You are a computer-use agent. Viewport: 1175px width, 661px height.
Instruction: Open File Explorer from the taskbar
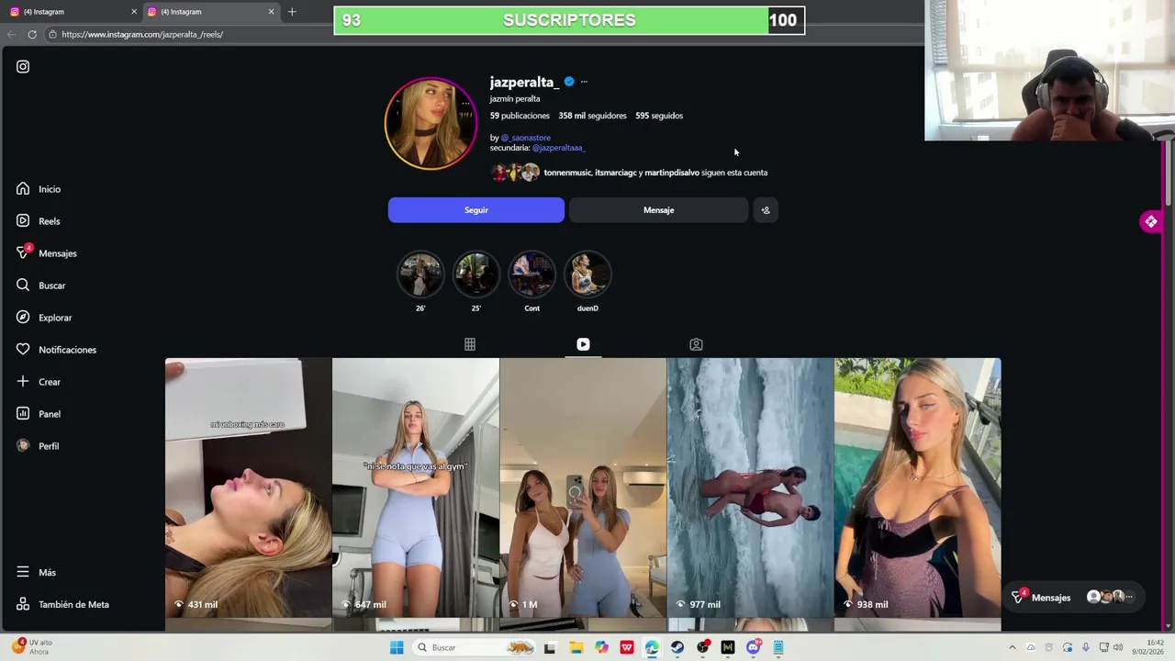point(576,647)
